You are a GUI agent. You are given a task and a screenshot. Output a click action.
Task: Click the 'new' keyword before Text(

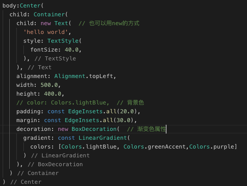pyautogui.click(x=46, y=23)
